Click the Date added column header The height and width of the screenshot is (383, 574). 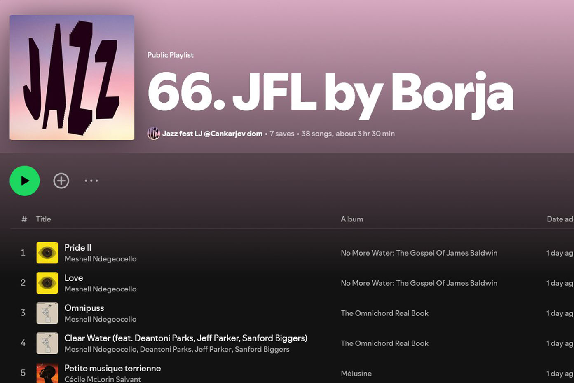[559, 219]
